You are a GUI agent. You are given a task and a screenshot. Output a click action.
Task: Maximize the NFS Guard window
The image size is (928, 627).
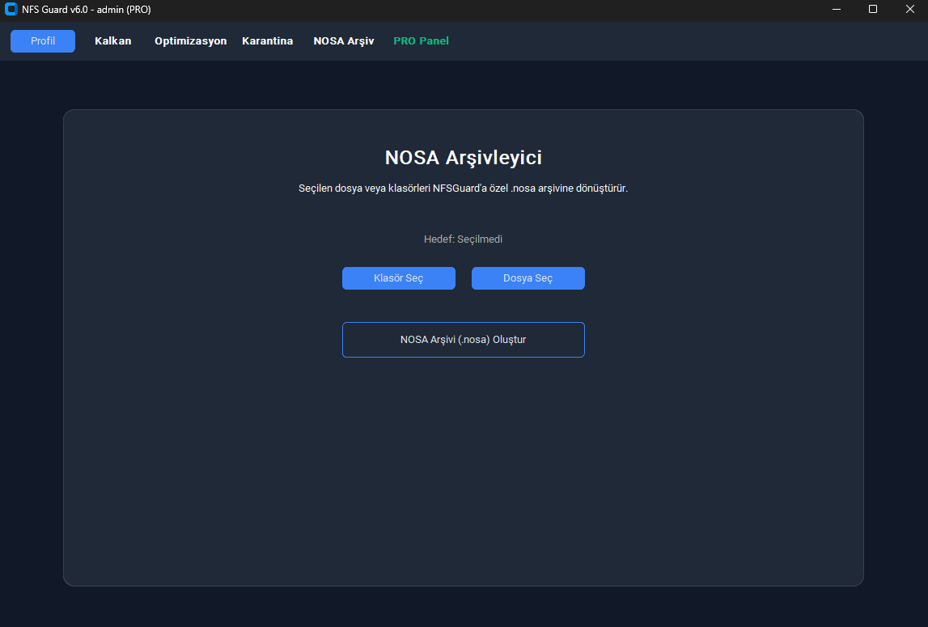click(x=873, y=10)
